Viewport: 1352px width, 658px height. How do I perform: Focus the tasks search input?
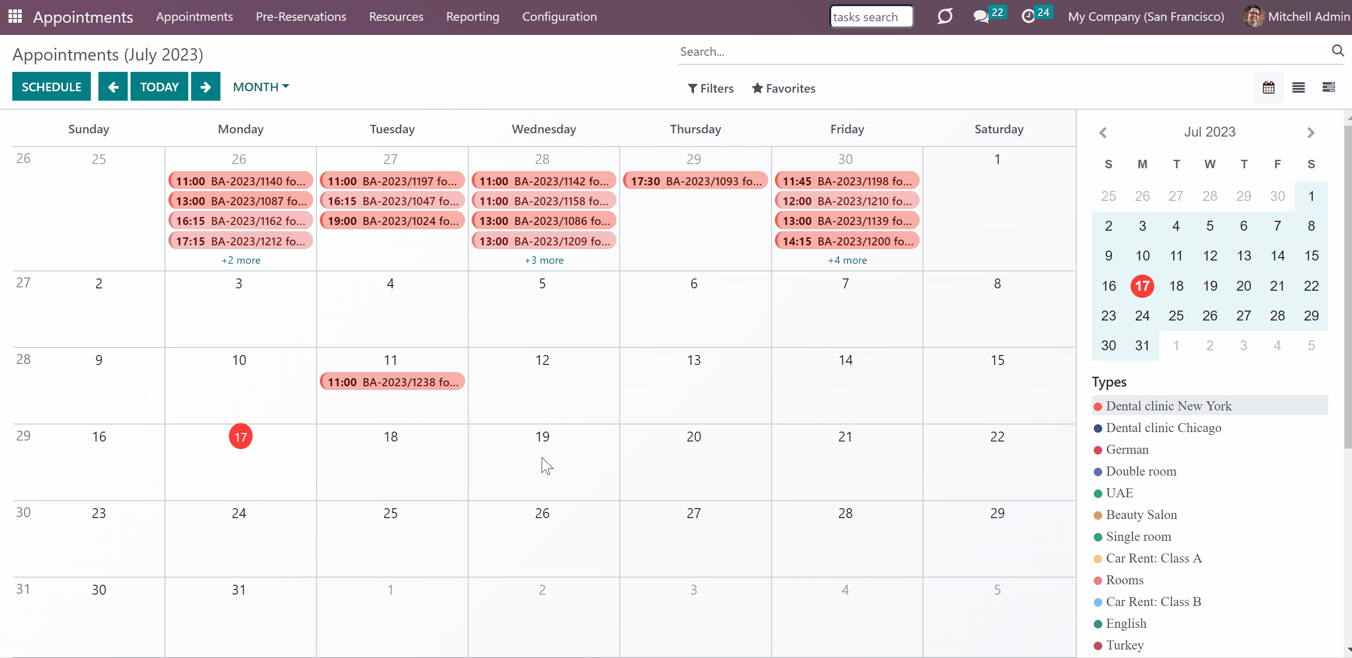[871, 16]
